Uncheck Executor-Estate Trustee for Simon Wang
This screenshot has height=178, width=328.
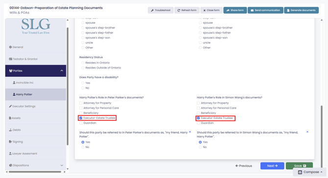[x=198, y=118]
